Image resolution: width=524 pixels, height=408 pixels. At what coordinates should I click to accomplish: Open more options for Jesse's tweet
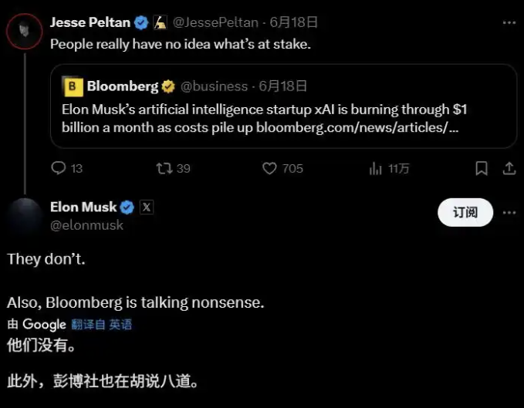[x=509, y=22]
